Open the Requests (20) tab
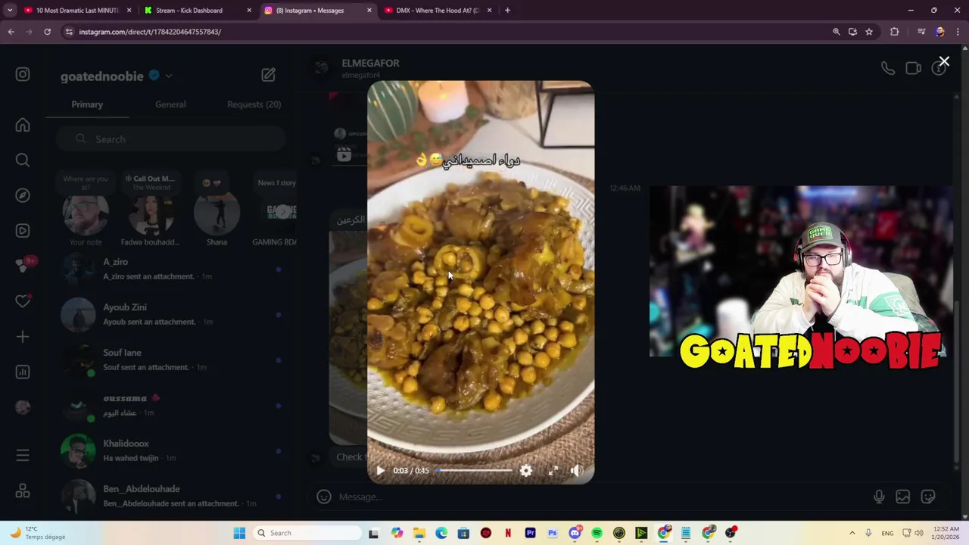969x545 pixels. coord(254,104)
